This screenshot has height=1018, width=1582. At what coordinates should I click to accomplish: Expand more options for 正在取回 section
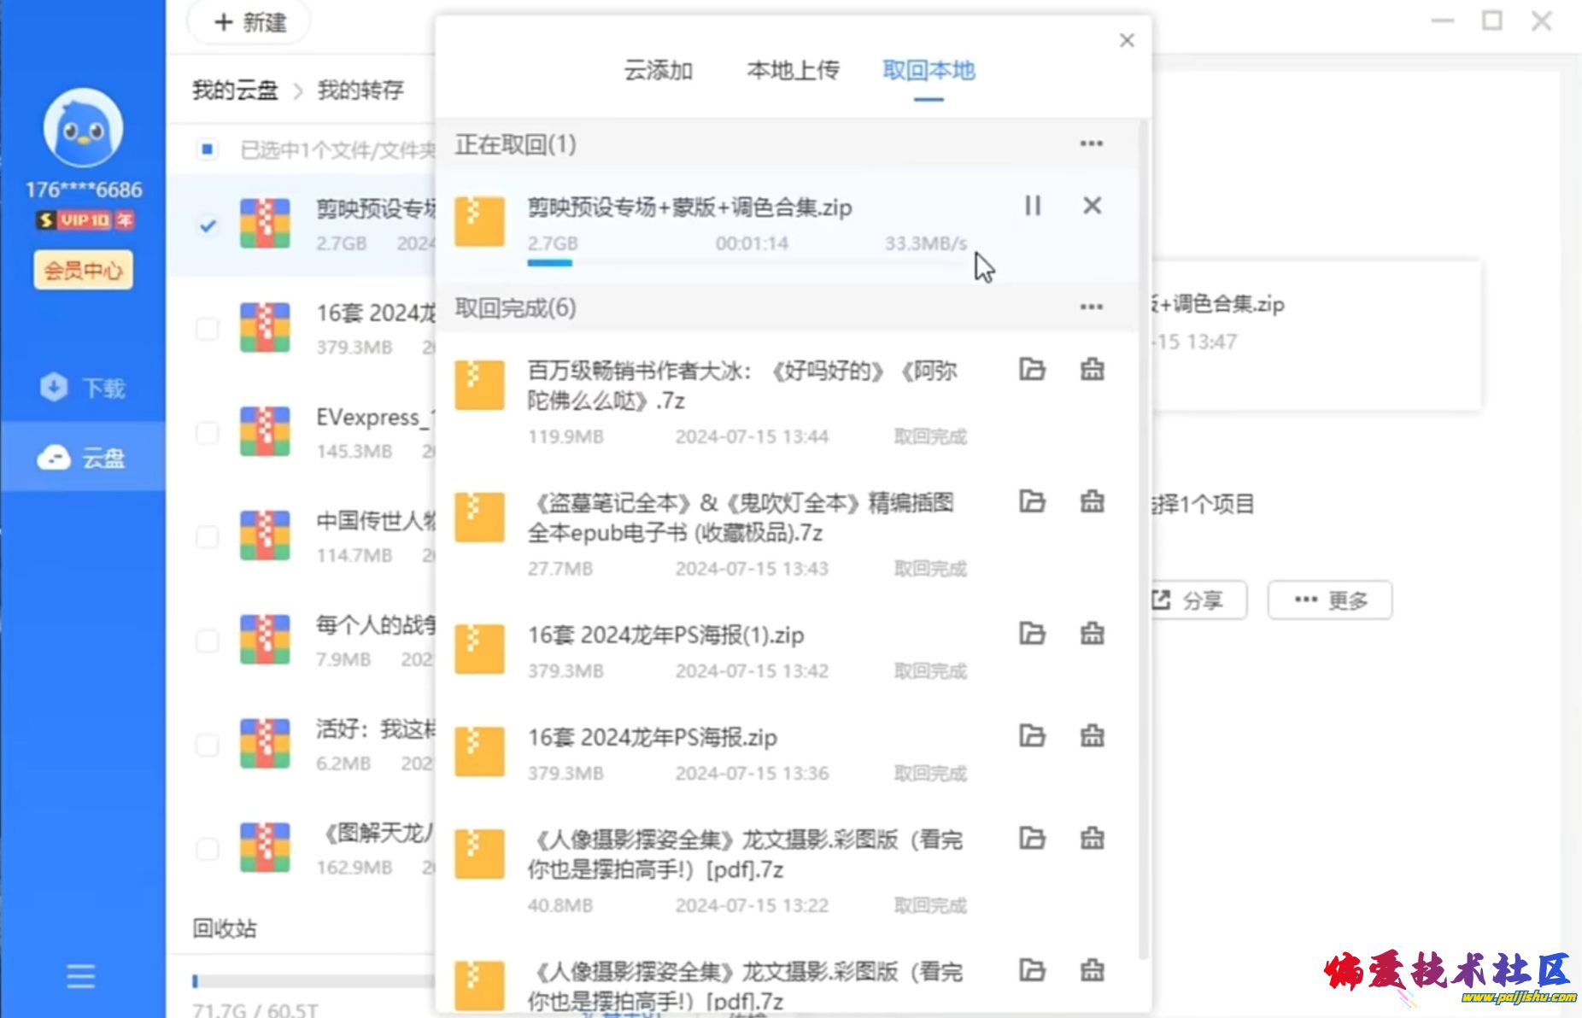tap(1091, 143)
